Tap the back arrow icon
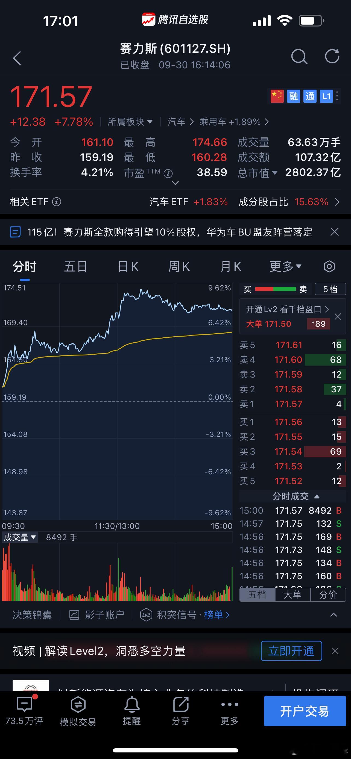 pos(17,58)
